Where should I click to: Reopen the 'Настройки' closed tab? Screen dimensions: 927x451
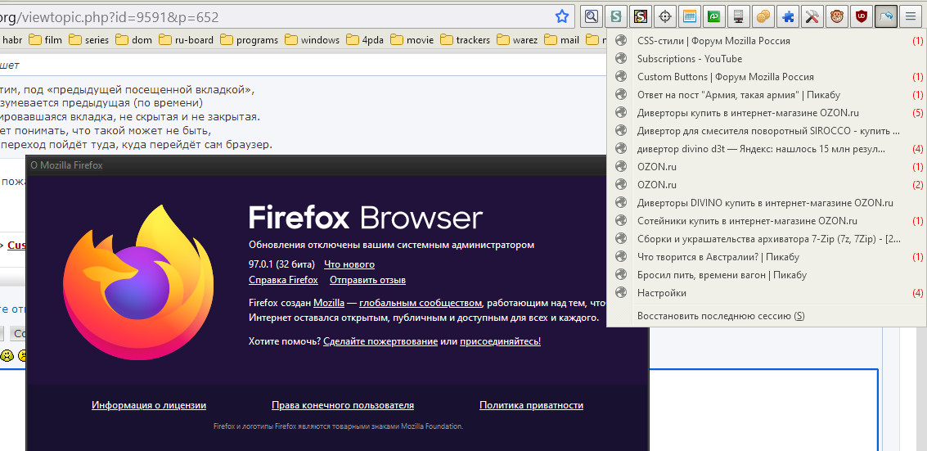click(x=767, y=293)
